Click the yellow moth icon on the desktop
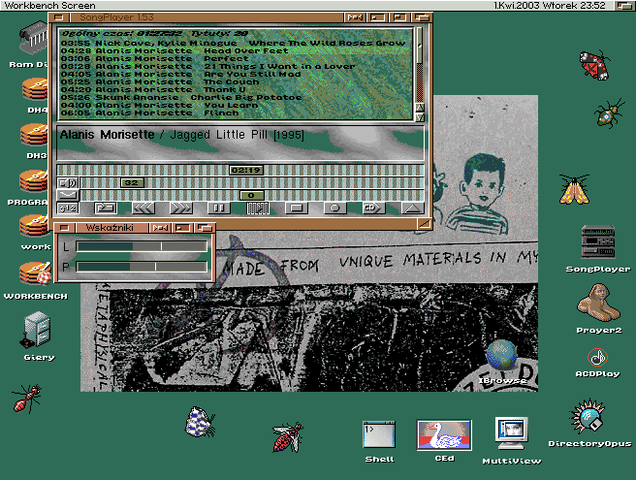The image size is (636, 480). coord(574,189)
